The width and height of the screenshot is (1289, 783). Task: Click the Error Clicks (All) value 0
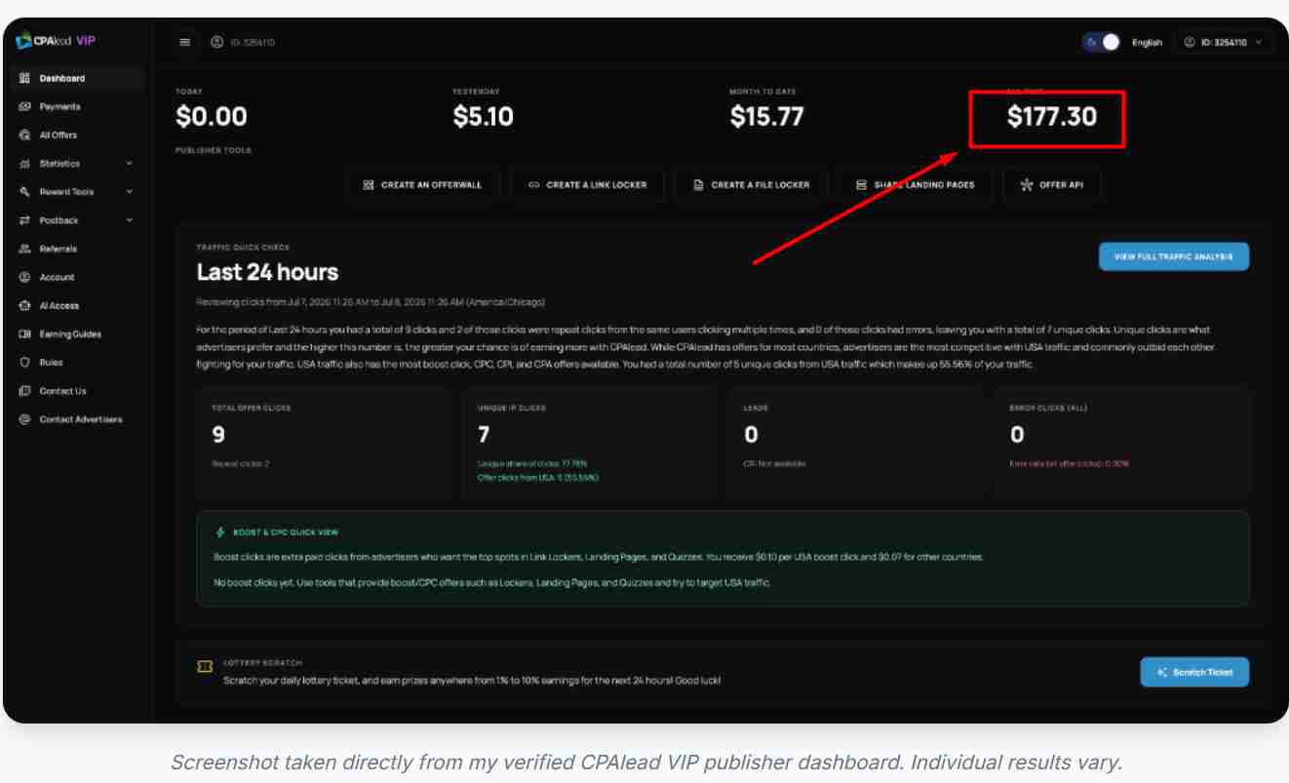1017,434
